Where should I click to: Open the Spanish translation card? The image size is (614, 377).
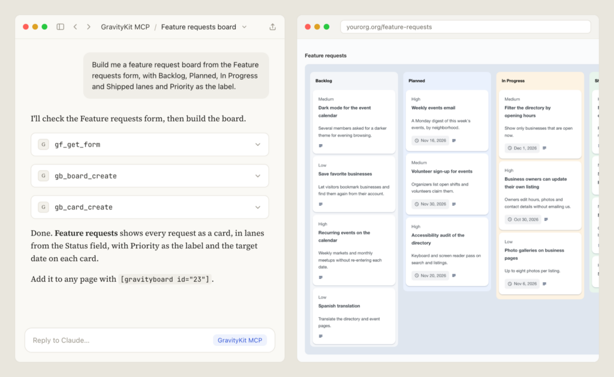click(354, 316)
